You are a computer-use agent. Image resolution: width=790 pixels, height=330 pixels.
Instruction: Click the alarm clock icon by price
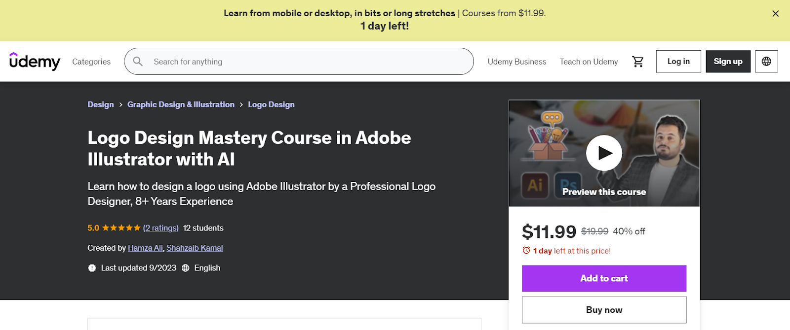(526, 251)
